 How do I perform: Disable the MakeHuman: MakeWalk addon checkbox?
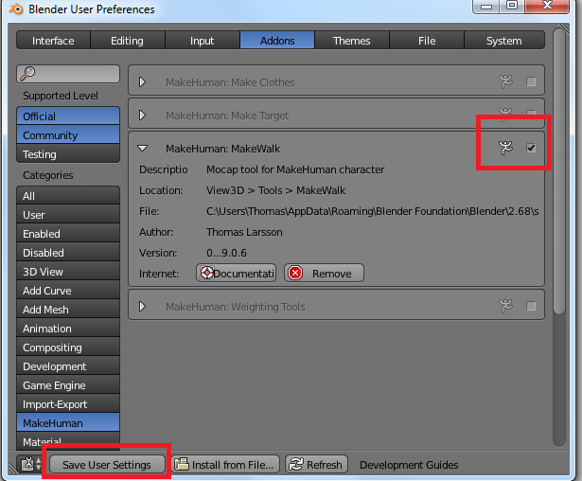click(x=531, y=148)
